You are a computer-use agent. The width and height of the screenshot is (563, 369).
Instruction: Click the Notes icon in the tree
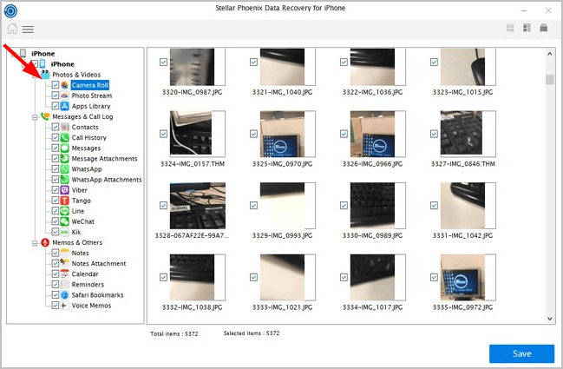(65, 253)
